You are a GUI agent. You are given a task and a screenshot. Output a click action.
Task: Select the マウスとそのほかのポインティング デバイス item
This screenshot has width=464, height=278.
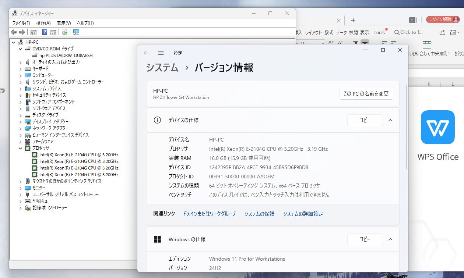[x=67, y=181]
